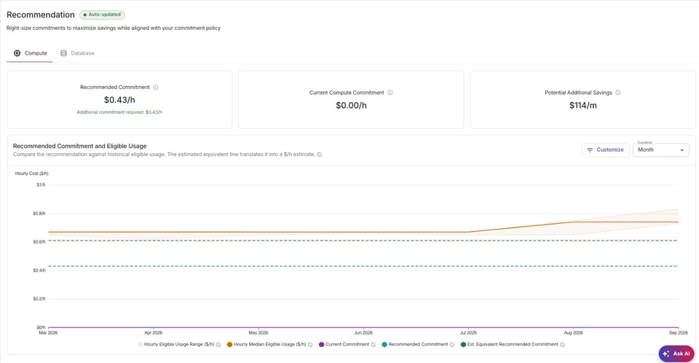The width and height of the screenshot is (699, 363).
Task: Click Hourly Eligible Usage Range legend label
Action: click(179, 345)
